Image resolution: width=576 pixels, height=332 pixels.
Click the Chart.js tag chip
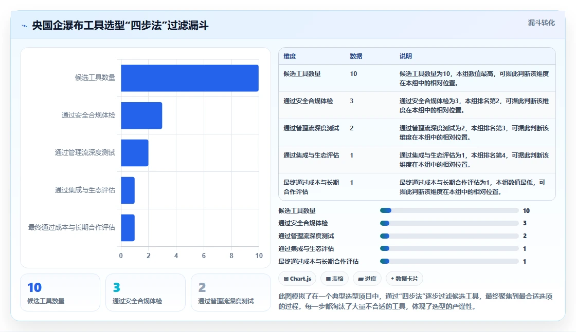click(x=298, y=279)
